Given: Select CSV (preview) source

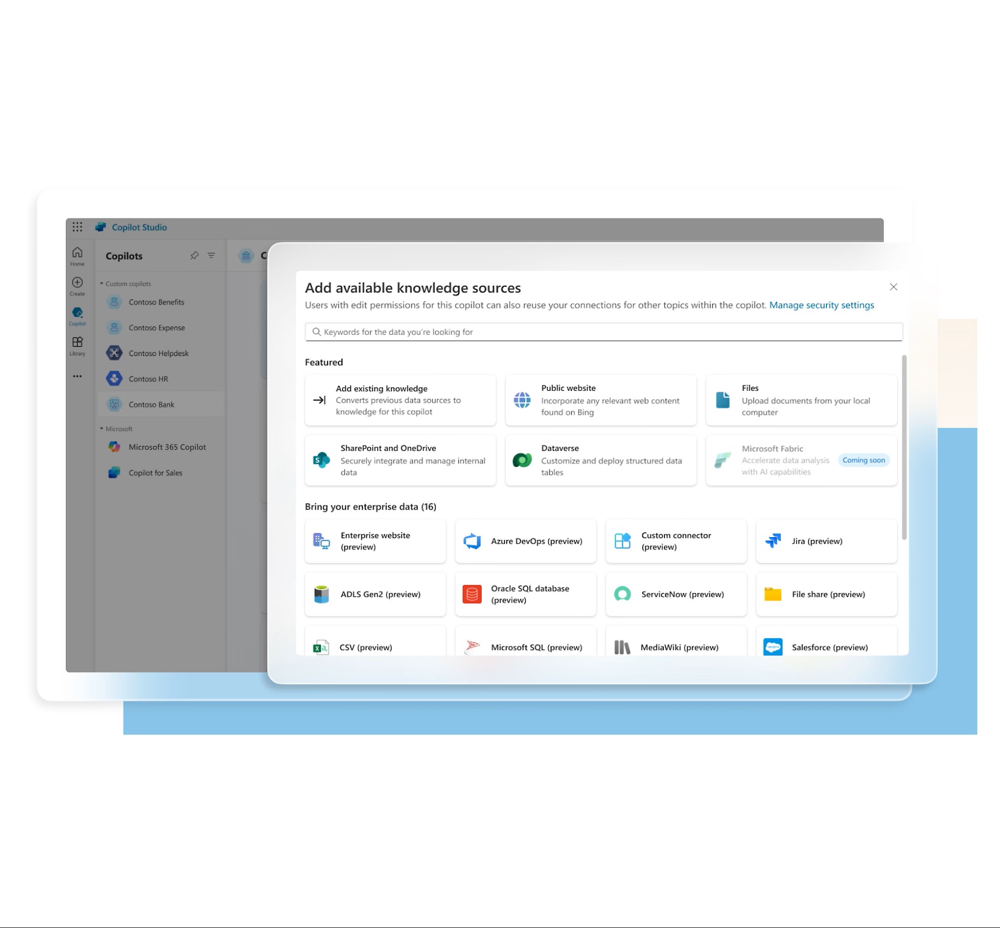Looking at the screenshot, I should [x=376, y=641].
